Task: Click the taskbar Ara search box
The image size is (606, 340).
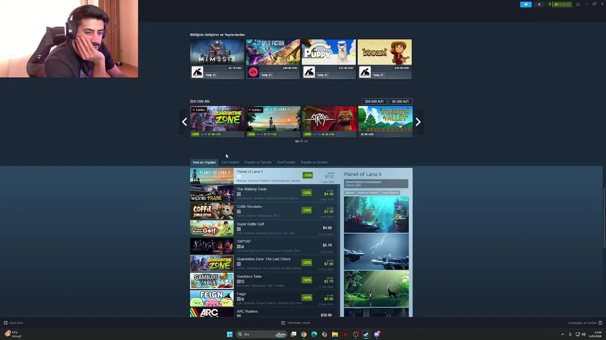Action: coord(262,334)
